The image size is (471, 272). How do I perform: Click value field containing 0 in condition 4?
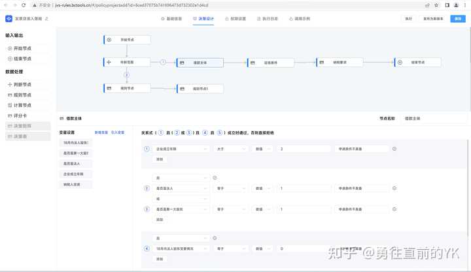click(304, 249)
